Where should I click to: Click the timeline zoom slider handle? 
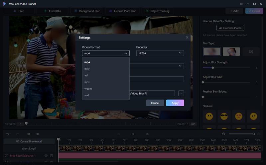tap(254, 134)
